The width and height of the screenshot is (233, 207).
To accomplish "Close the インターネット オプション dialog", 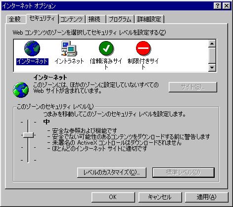I will click(x=227, y=6).
